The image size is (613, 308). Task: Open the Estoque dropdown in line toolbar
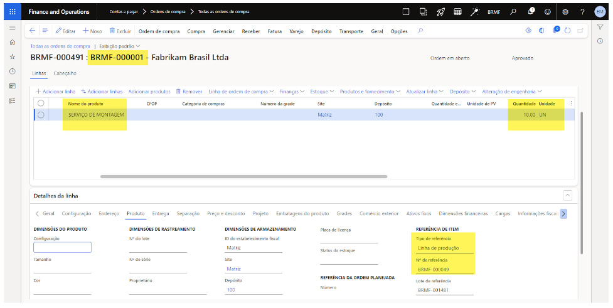pos(322,91)
